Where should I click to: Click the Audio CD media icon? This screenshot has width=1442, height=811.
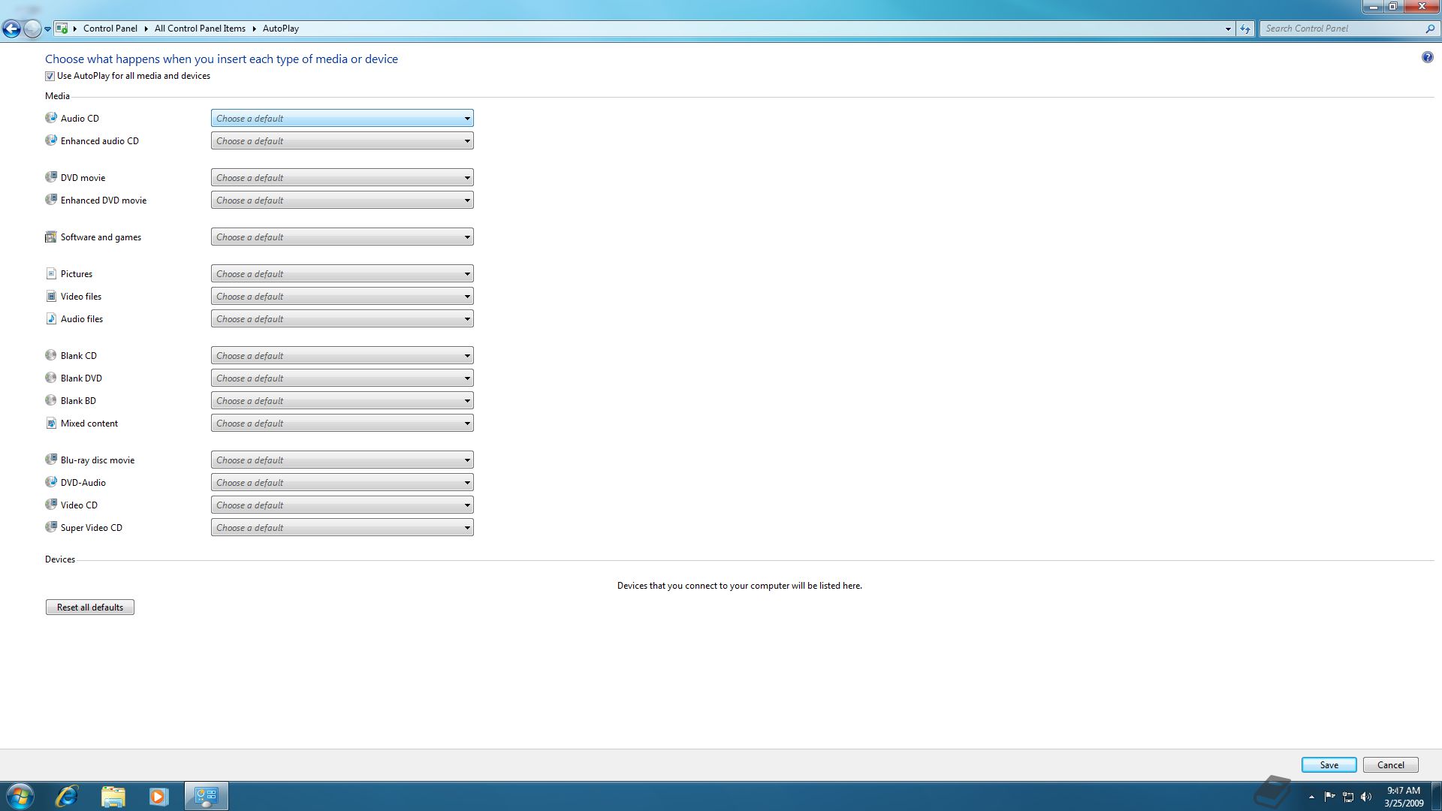point(51,118)
